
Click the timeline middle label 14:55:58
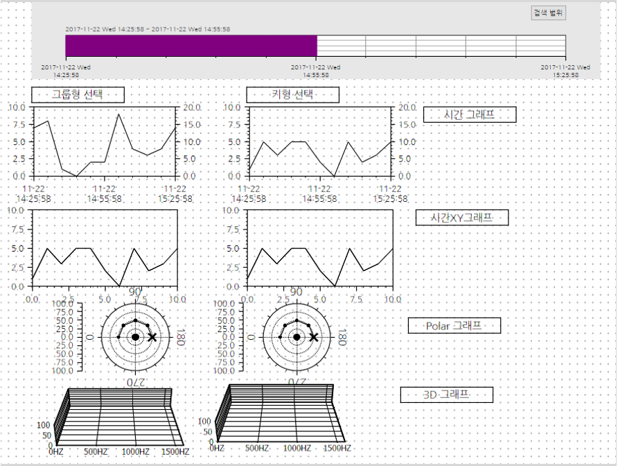(316, 71)
